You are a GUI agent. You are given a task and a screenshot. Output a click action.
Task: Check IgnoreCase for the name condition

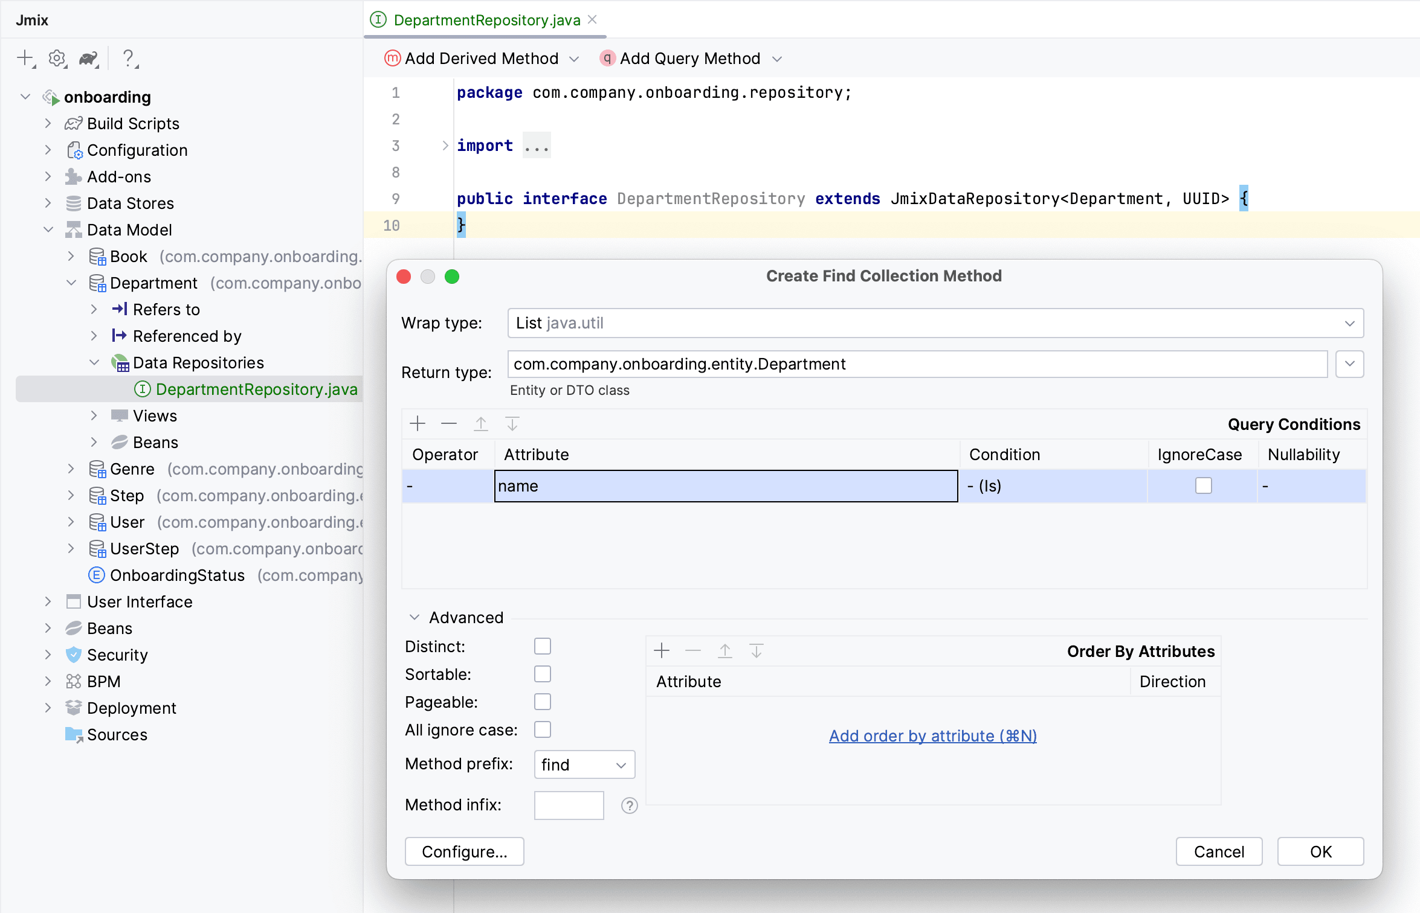click(1203, 485)
